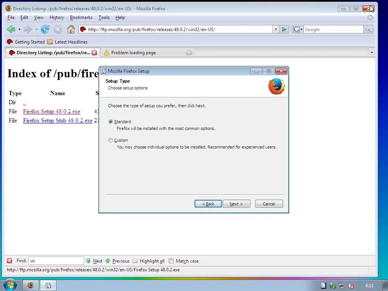Open the Windows Start menu
388x291 pixels.
[10, 285]
